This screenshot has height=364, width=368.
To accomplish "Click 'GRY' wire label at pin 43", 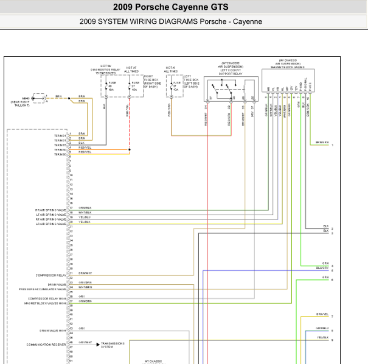I will 82,329.
